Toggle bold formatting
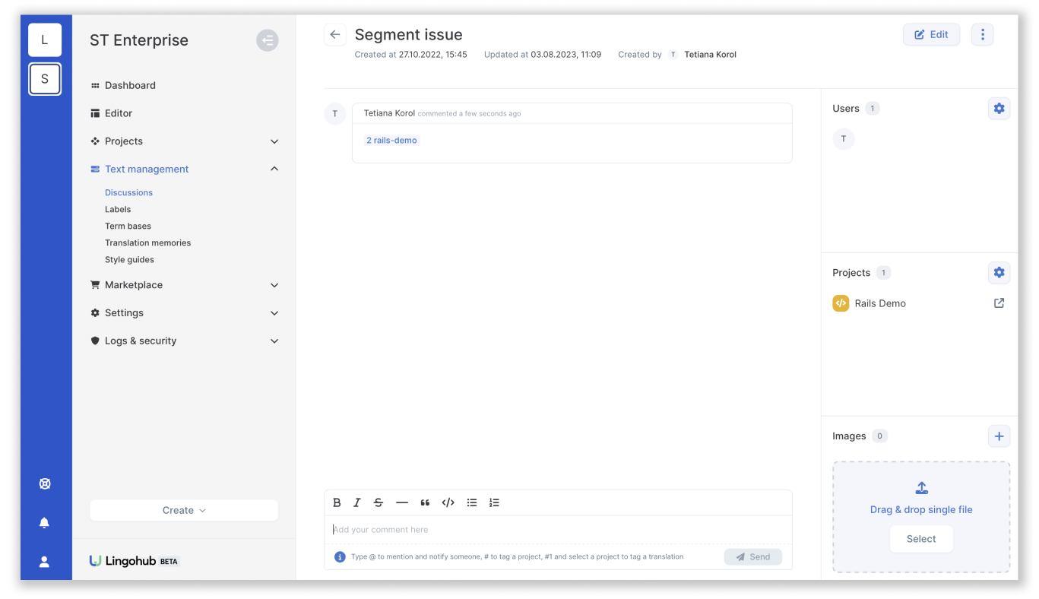Screen dimensions: 1039x599 [337, 502]
